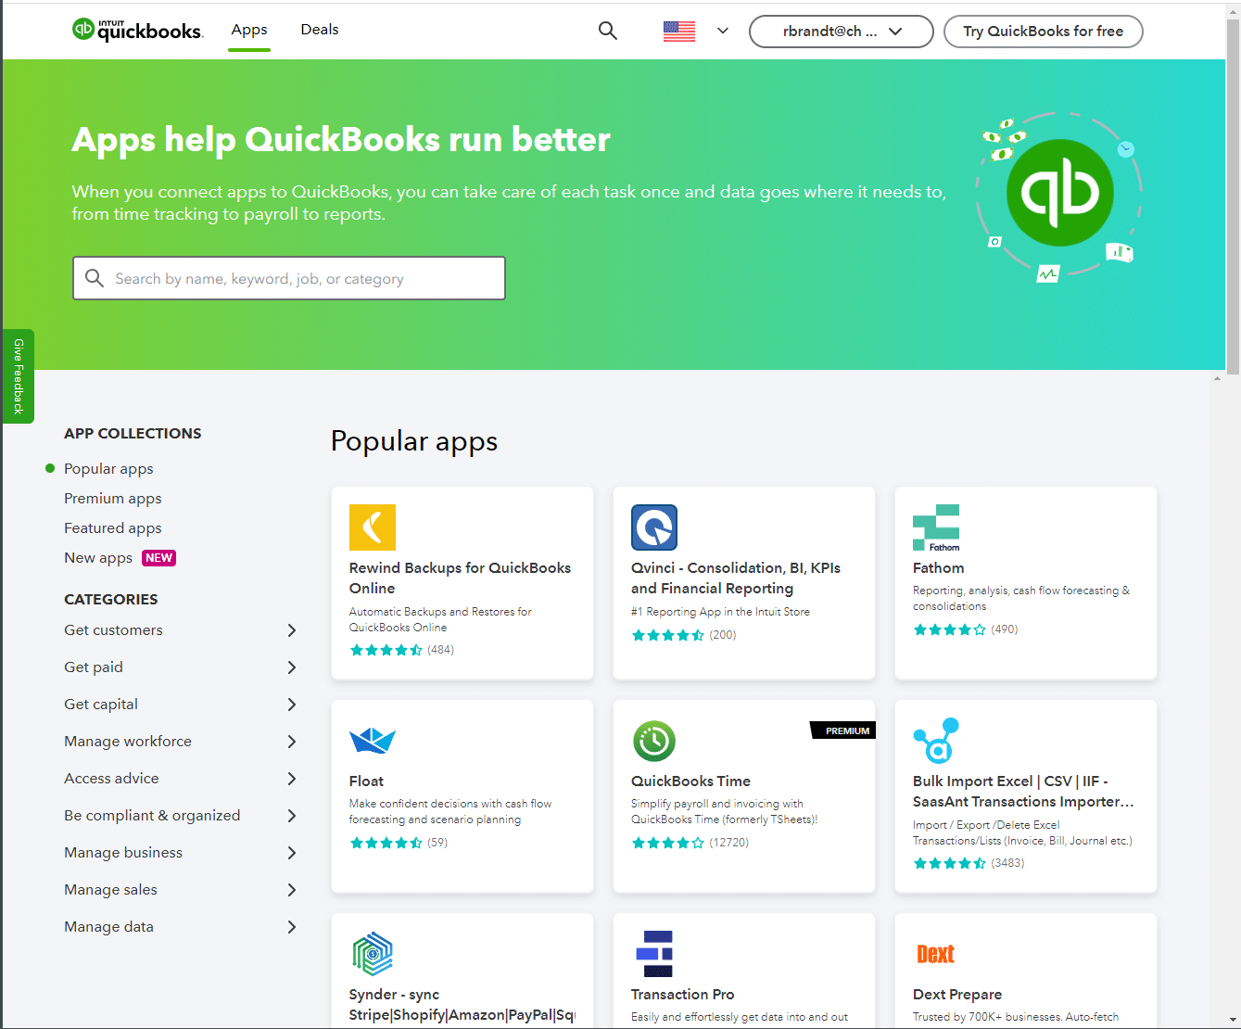Viewport: 1241px width, 1029px height.
Task: Click the PREMIUM badge on QuickBooks Time
Action: (842, 730)
